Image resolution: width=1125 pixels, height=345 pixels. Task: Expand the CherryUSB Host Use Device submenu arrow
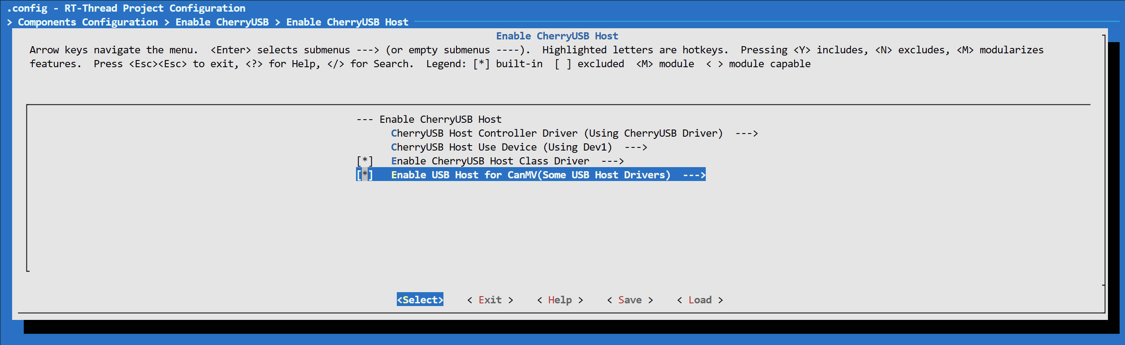[636, 147]
